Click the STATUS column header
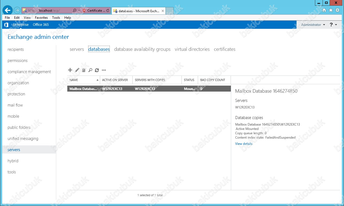The image size is (344, 206). (190, 80)
